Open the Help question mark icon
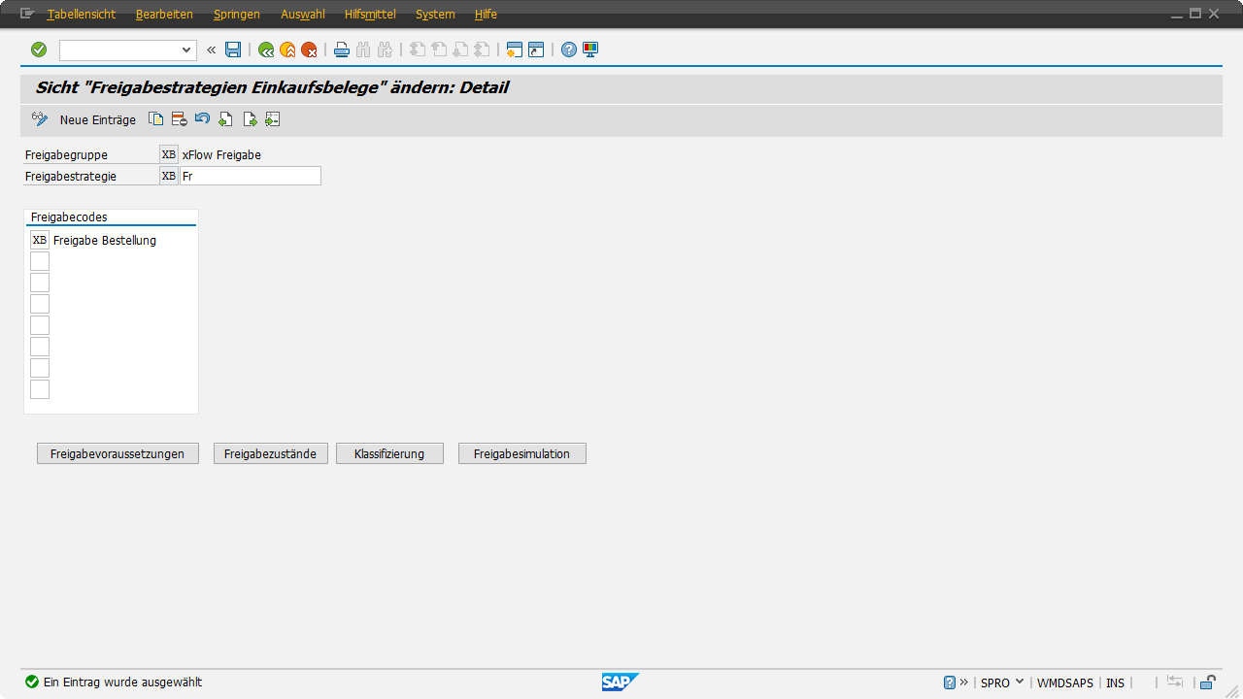 pyautogui.click(x=569, y=50)
